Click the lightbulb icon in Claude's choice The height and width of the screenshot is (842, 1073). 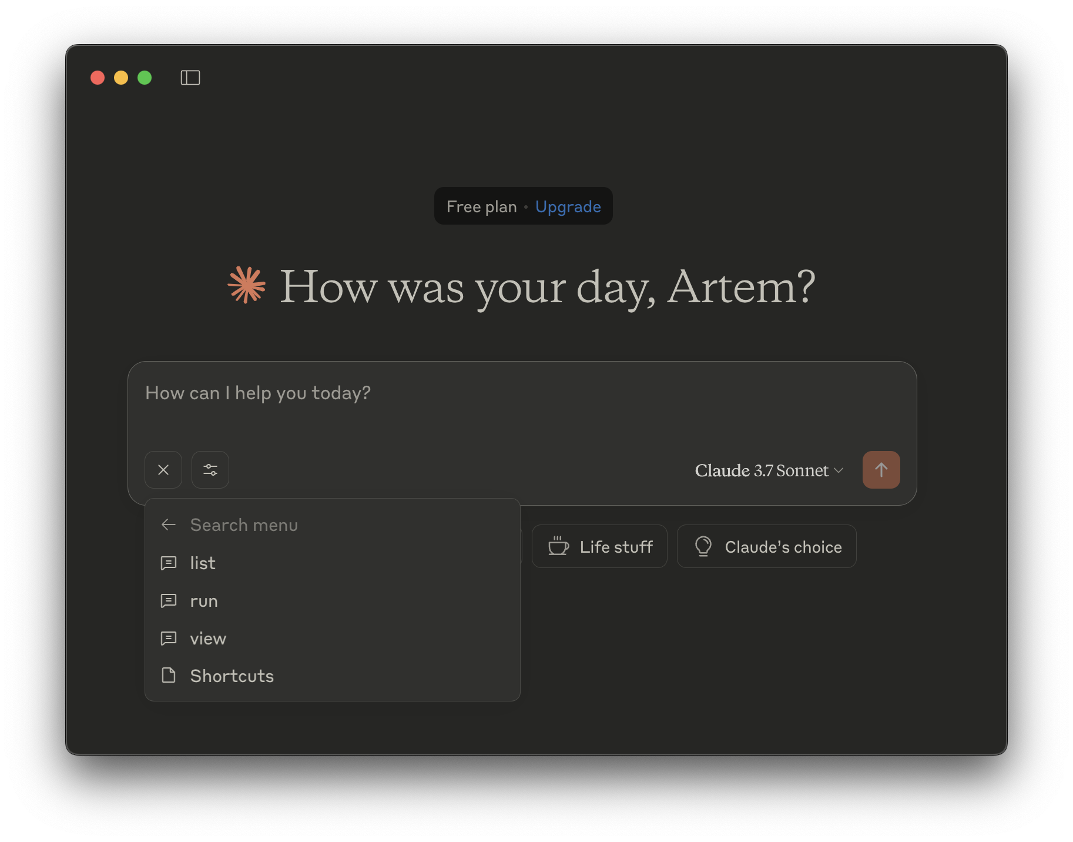point(703,546)
